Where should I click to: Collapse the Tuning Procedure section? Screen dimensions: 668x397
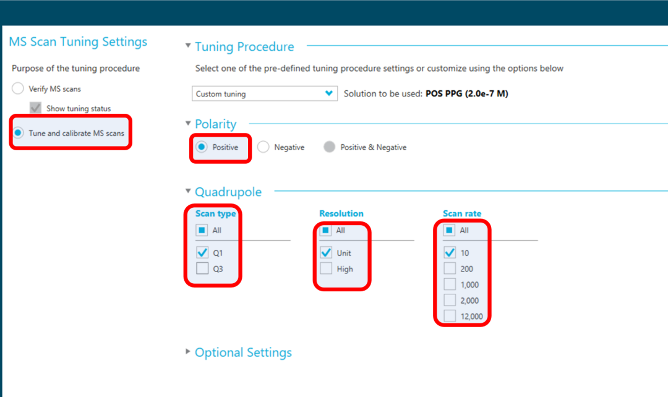(188, 46)
